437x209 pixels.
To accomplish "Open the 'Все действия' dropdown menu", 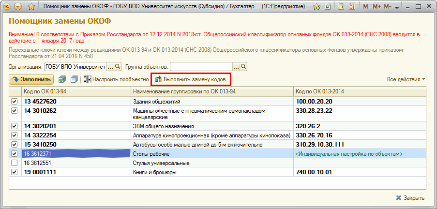I will [406, 79].
